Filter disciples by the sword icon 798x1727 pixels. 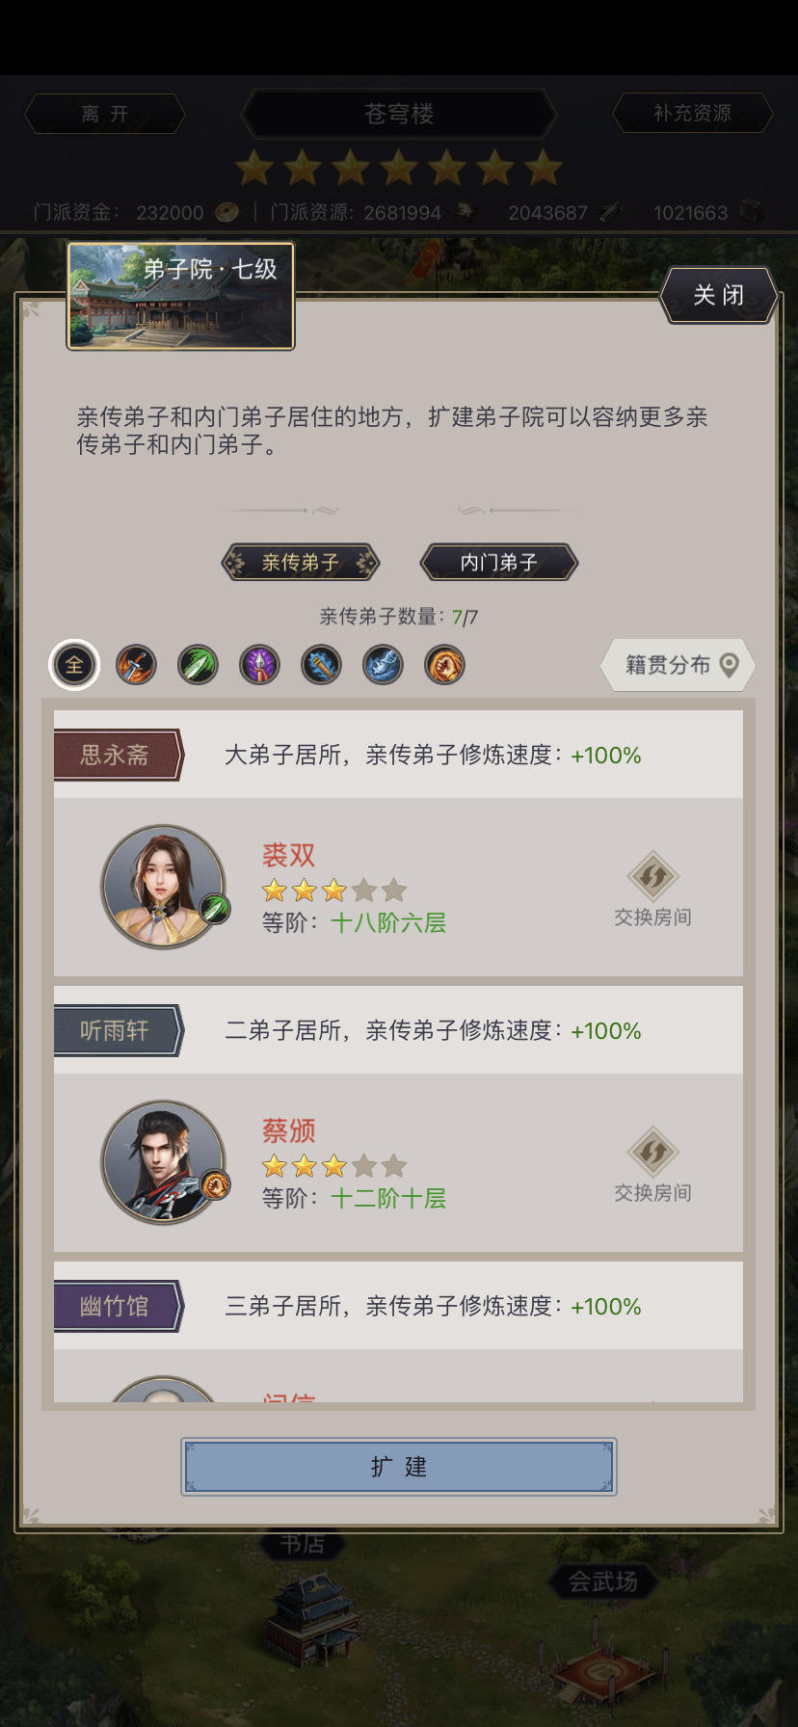click(x=136, y=665)
